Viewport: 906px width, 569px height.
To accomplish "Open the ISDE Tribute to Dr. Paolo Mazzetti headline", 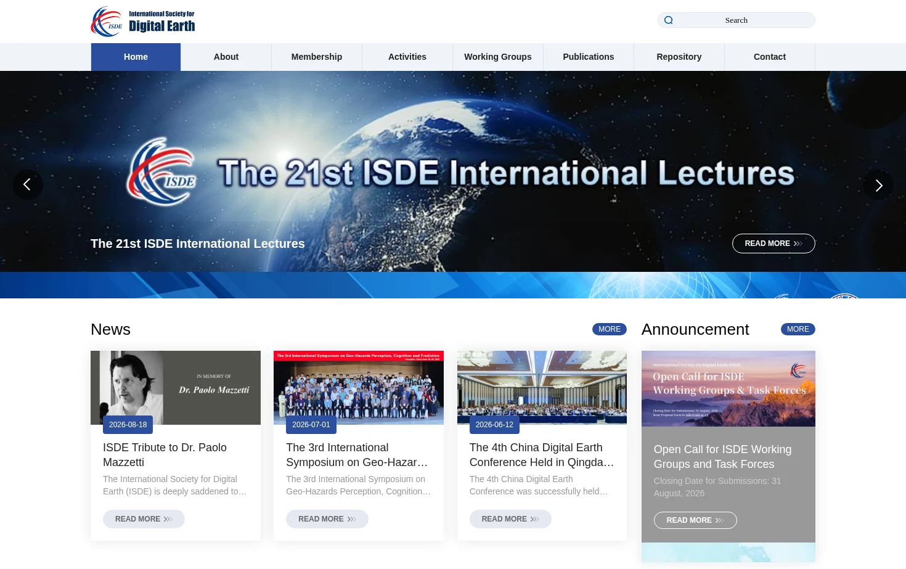I will pos(165,455).
